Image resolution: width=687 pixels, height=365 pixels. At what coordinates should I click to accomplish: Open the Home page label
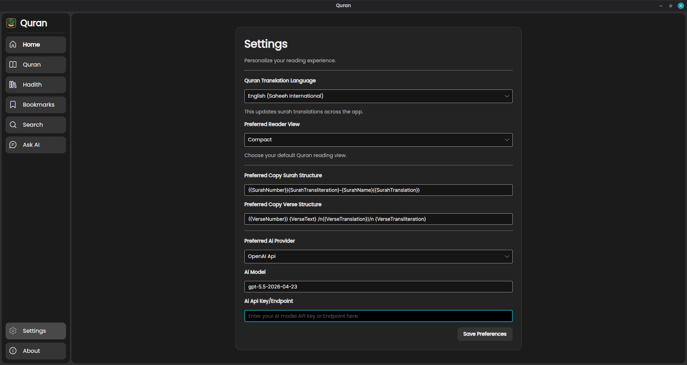(31, 45)
